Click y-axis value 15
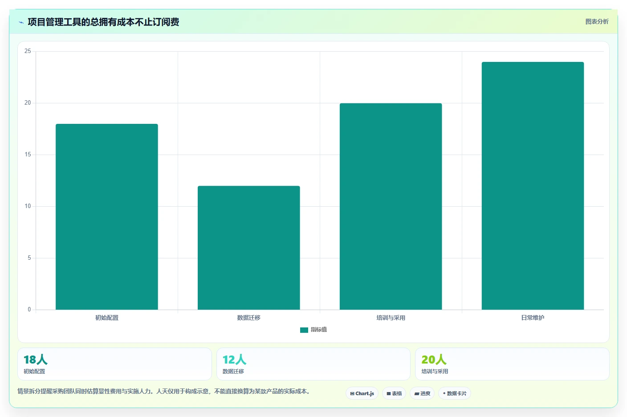The width and height of the screenshot is (627, 417). click(28, 155)
